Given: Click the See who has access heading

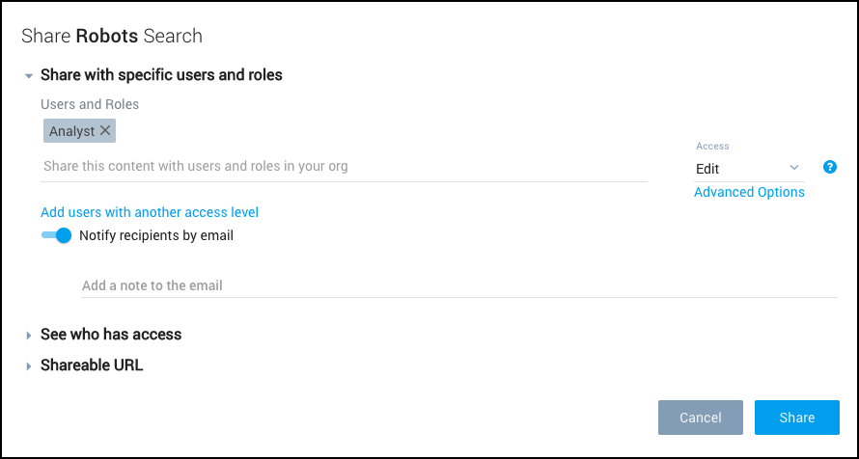Looking at the screenshot, I should [x=111, y=335].
